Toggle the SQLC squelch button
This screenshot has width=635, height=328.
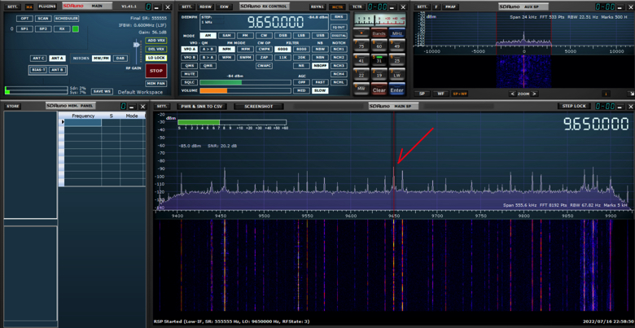coord(190,82)
